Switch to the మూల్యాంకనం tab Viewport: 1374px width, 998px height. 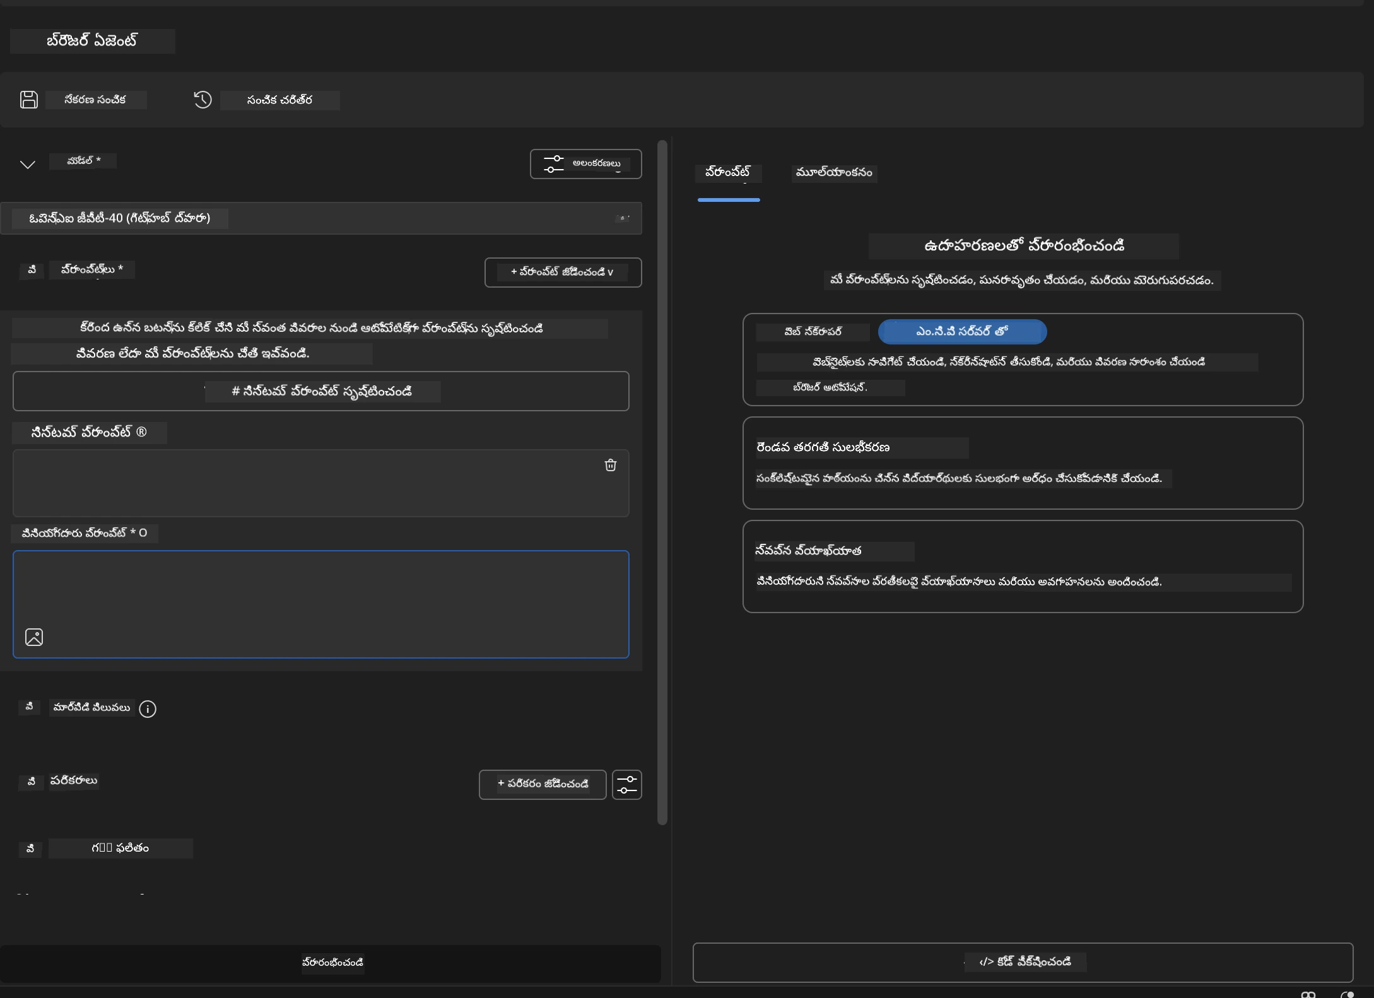834,173
